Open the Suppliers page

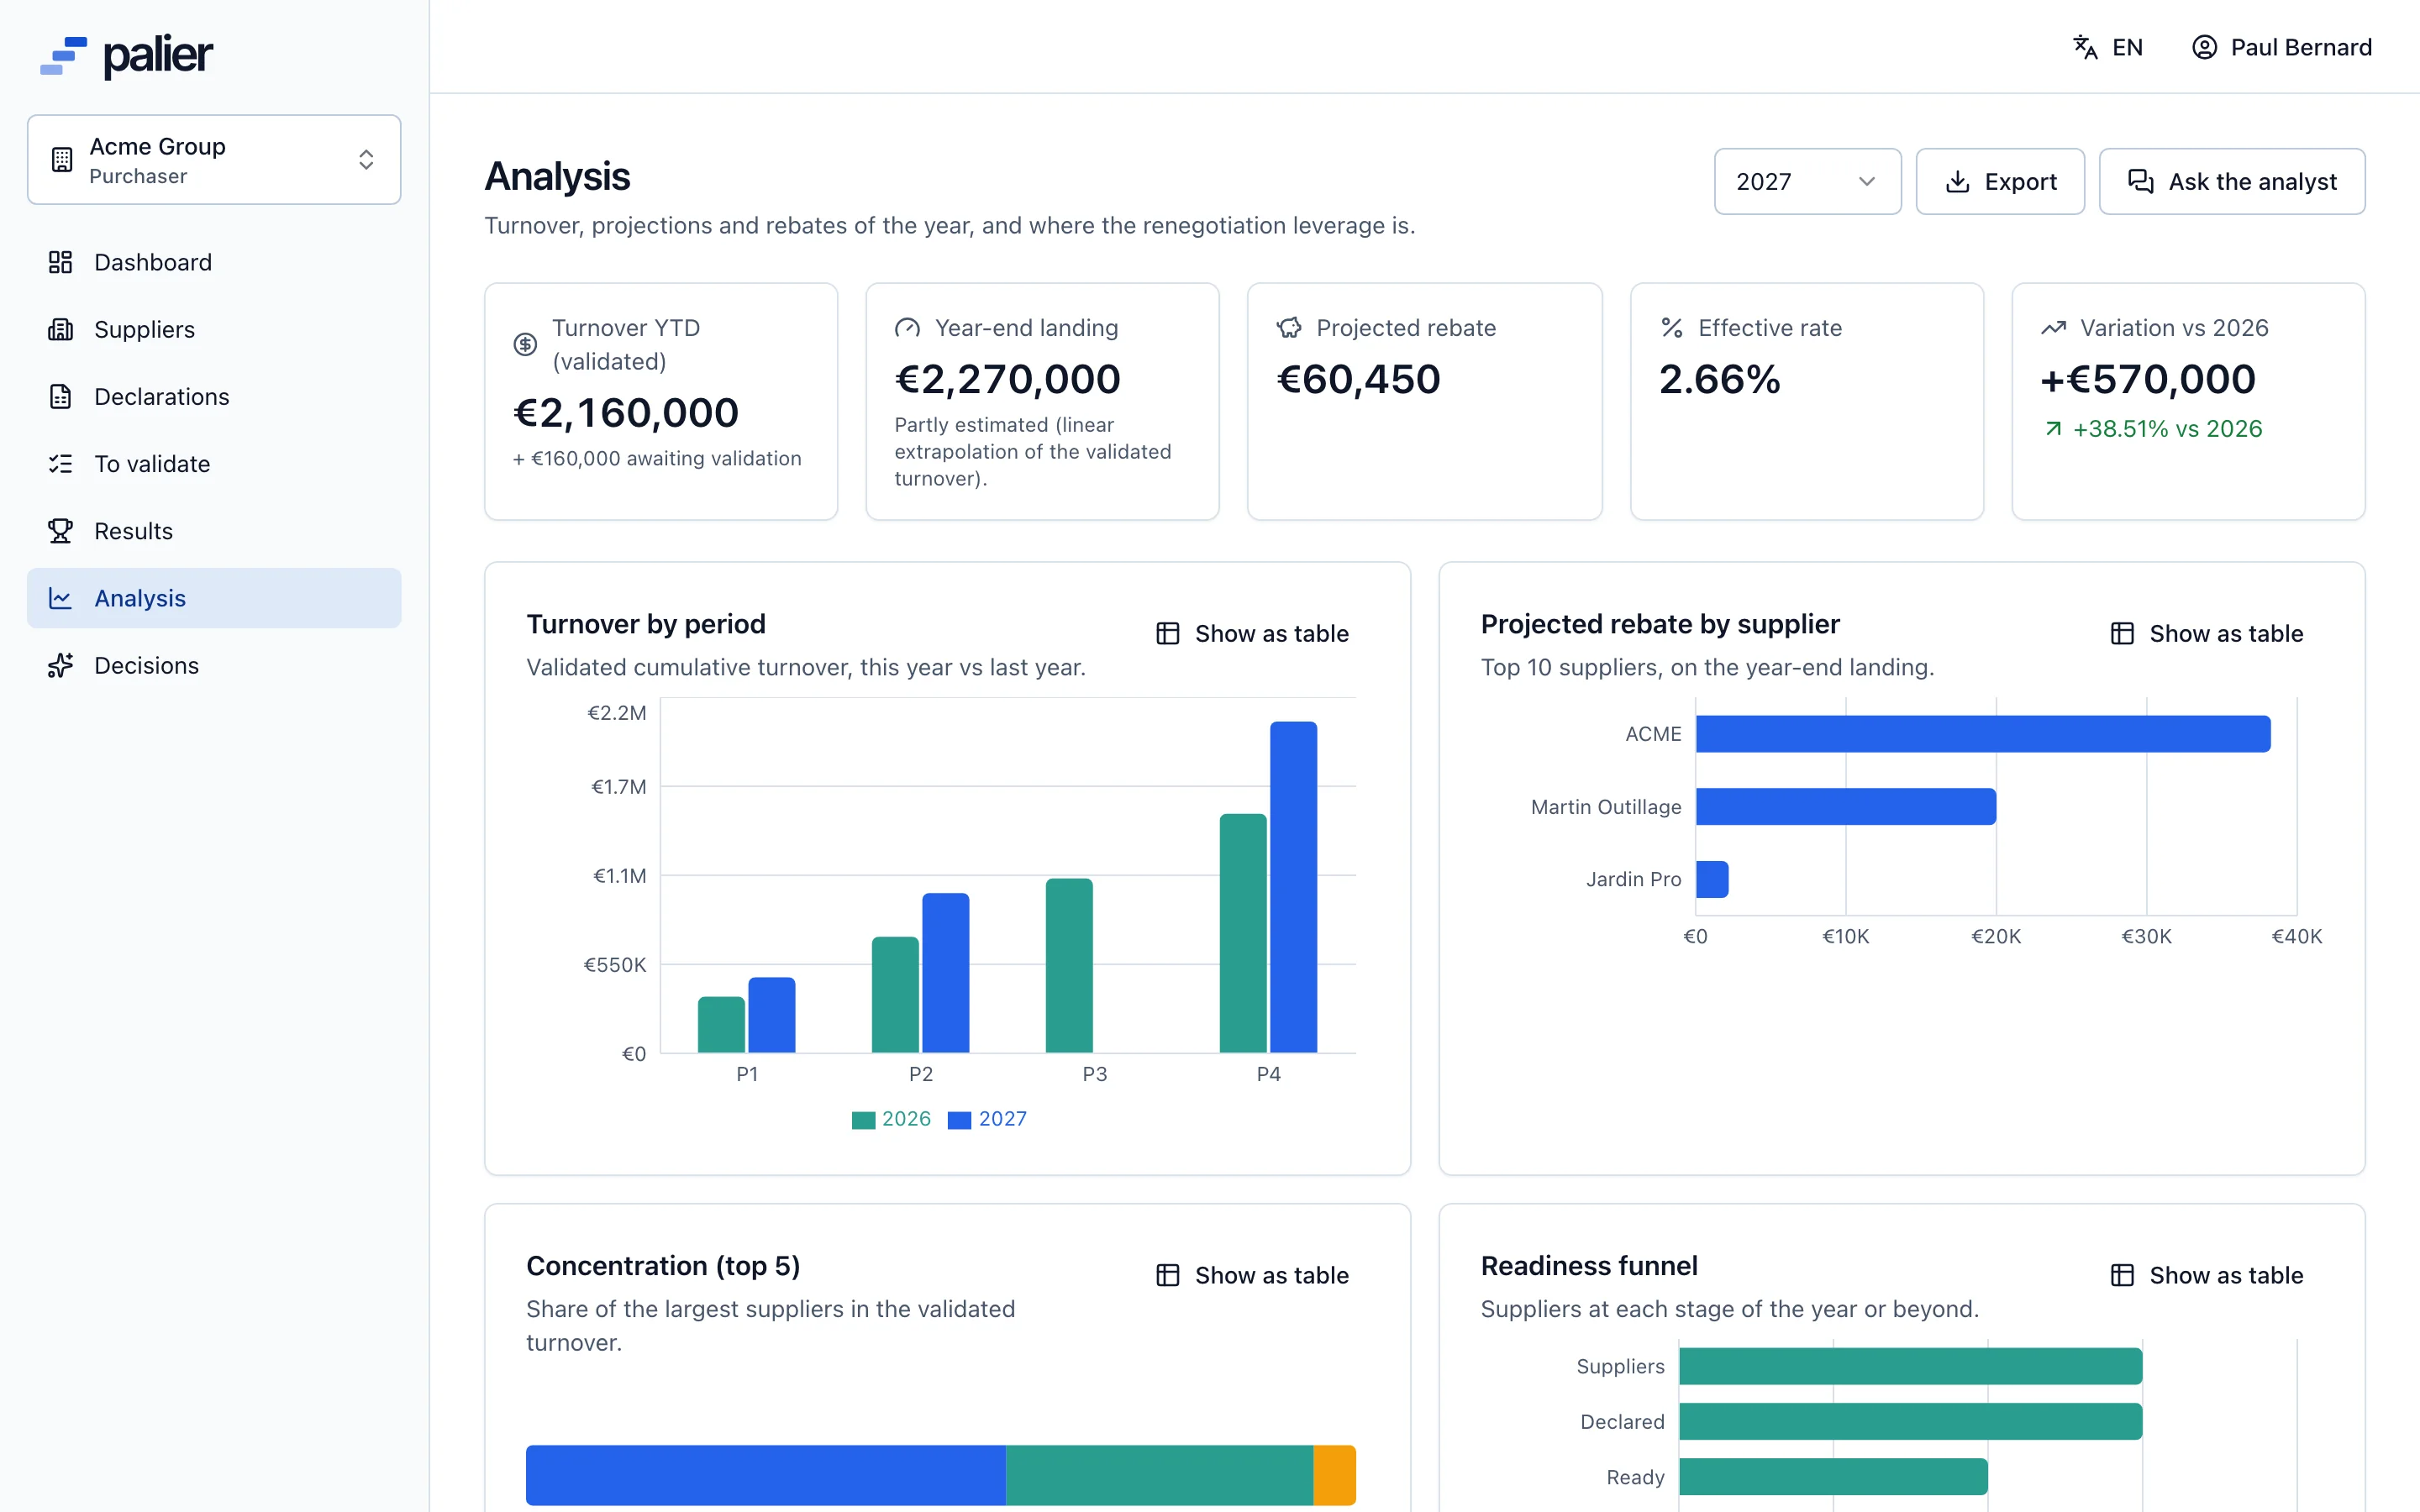click(x=214, y=329)
